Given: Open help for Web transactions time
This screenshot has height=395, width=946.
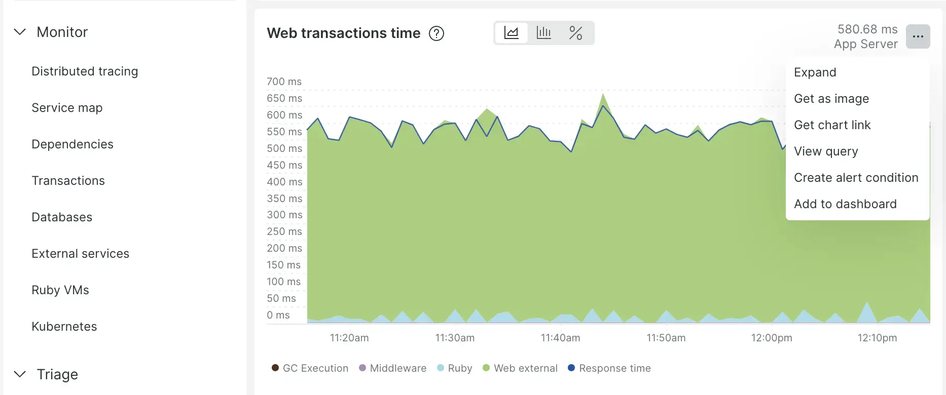Looking at the screenshot, I should pos(436,33).
